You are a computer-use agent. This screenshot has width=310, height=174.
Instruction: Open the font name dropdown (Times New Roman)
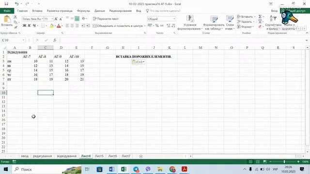43,19
